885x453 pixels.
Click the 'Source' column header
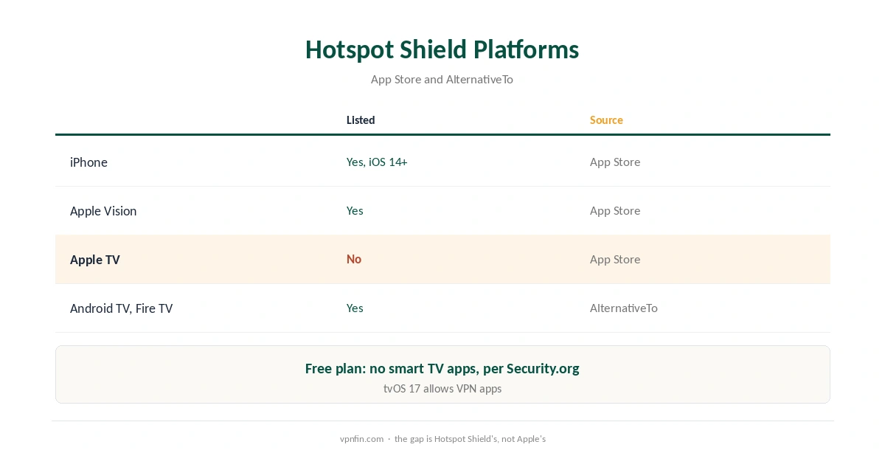coord(606,120)
